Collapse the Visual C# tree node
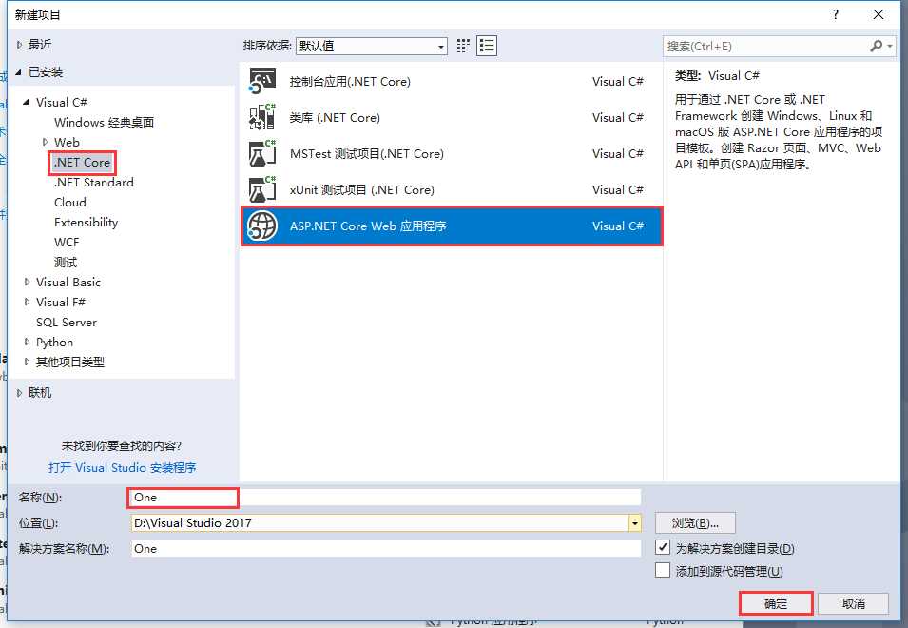The height and width of the screenshot is (628, 908). point(26,103)
